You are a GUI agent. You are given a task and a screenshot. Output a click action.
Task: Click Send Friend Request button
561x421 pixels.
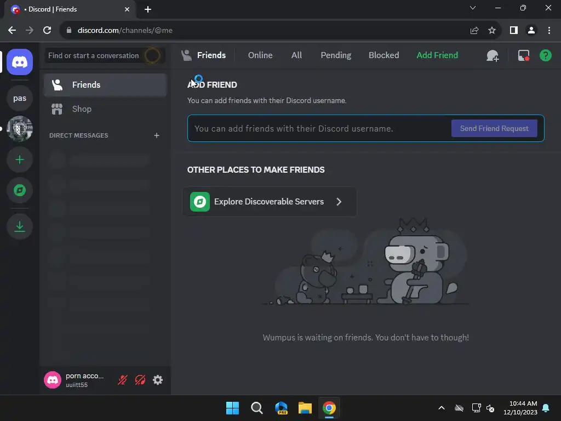(x=494, y=128)
